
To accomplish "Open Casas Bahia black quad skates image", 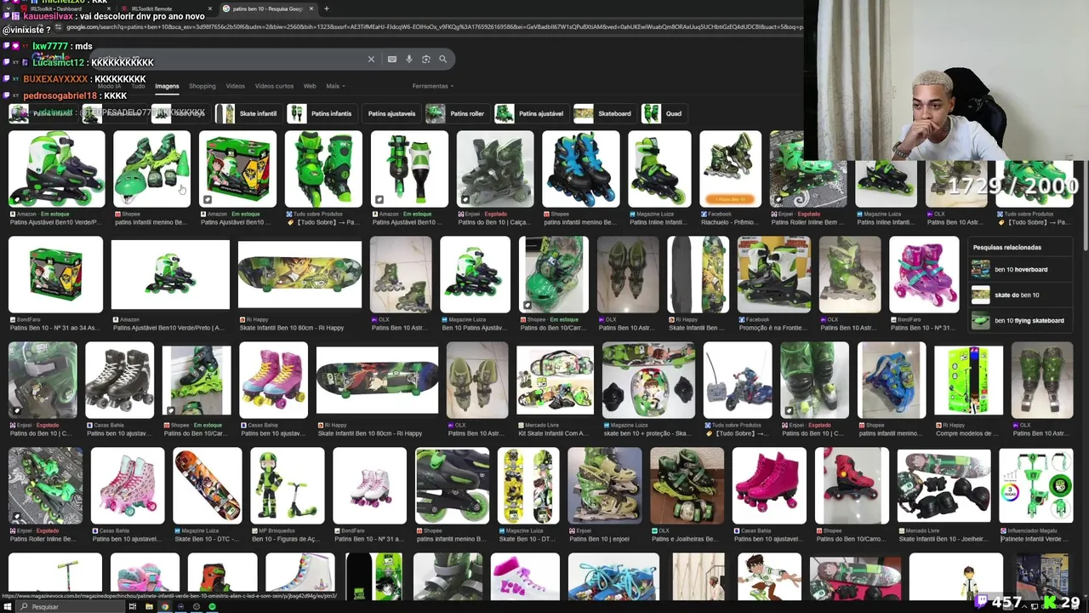I will click(120, 380).
